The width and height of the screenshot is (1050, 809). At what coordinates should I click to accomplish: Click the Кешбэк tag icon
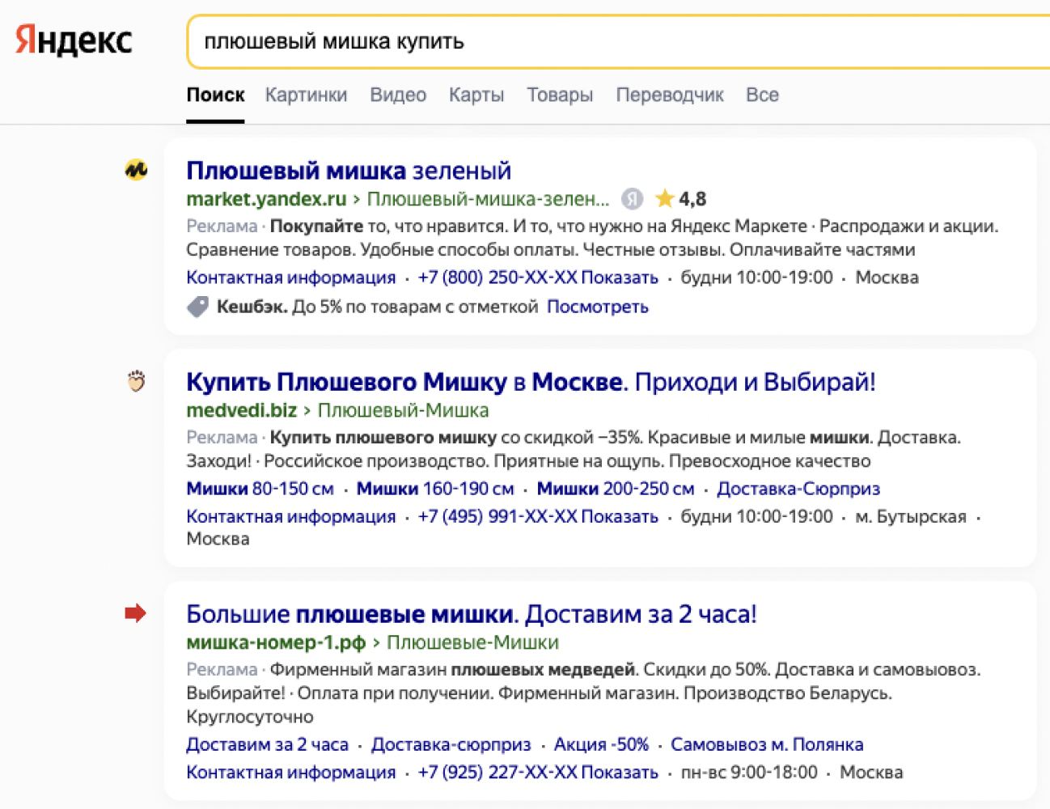click(197, 307)
